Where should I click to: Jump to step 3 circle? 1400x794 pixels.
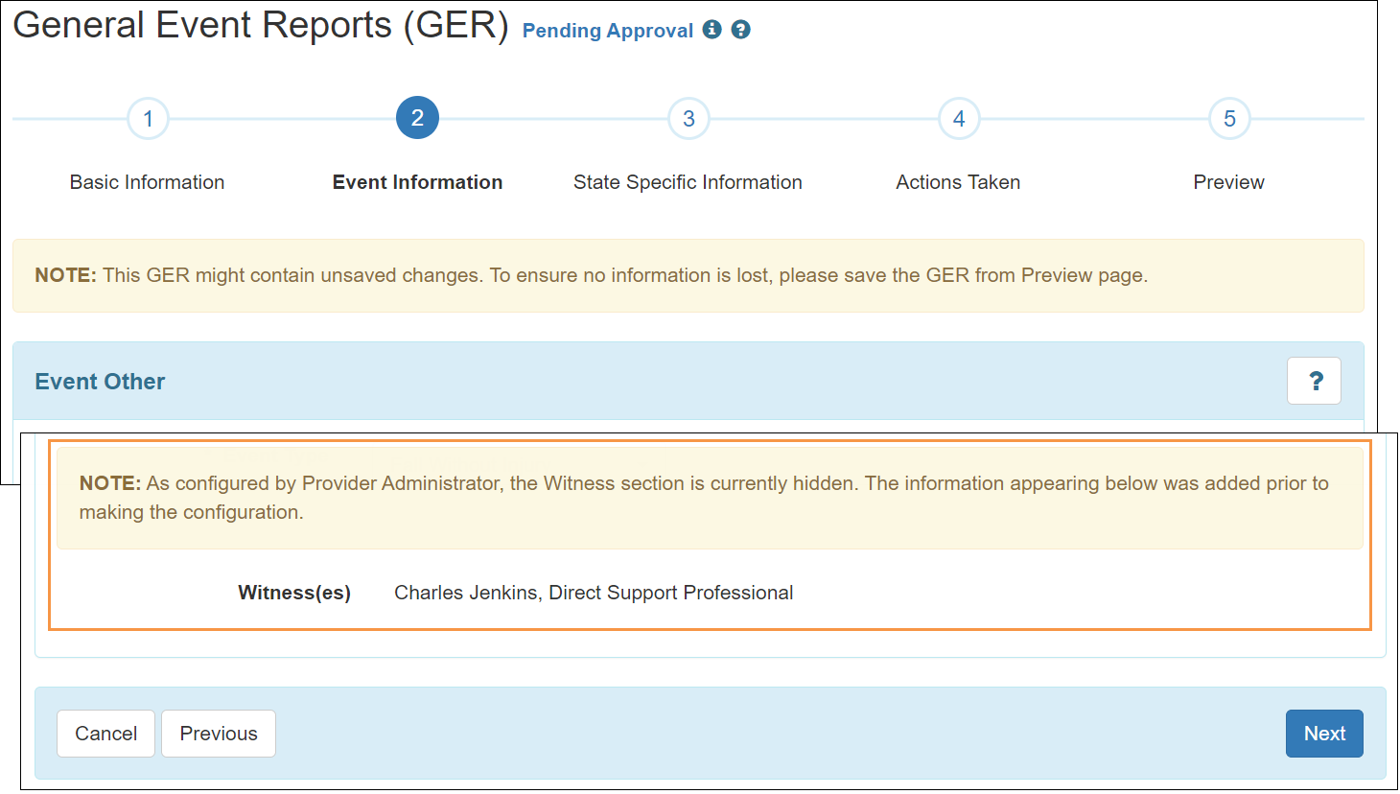688,119
